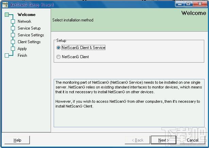Select the Client Settings step
The height and width of the screenshot is (148, 209).
[x=29, y=42]
